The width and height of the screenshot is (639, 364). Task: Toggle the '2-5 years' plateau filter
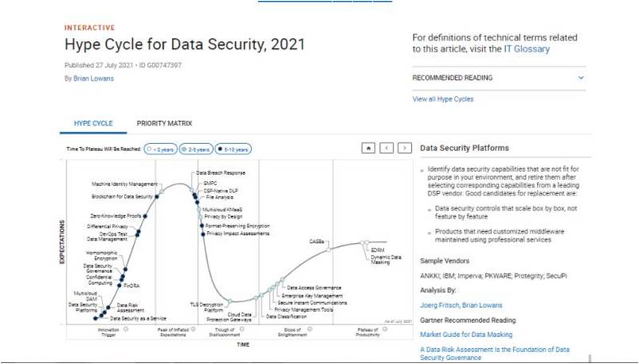tap(195, 149)
